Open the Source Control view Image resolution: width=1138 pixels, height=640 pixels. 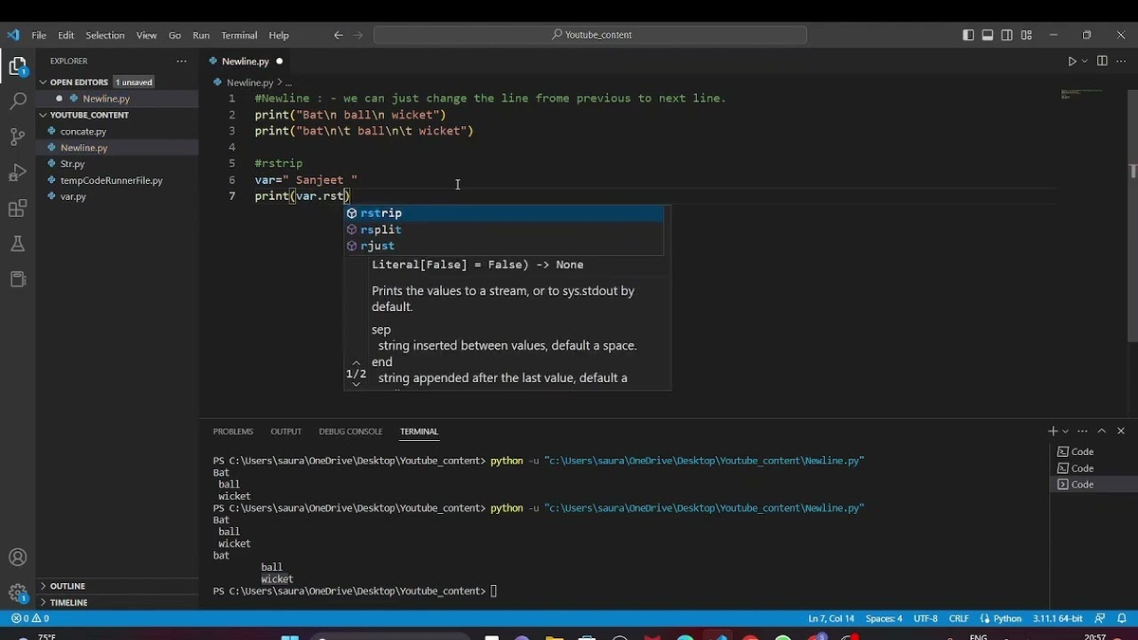point(17,137)
